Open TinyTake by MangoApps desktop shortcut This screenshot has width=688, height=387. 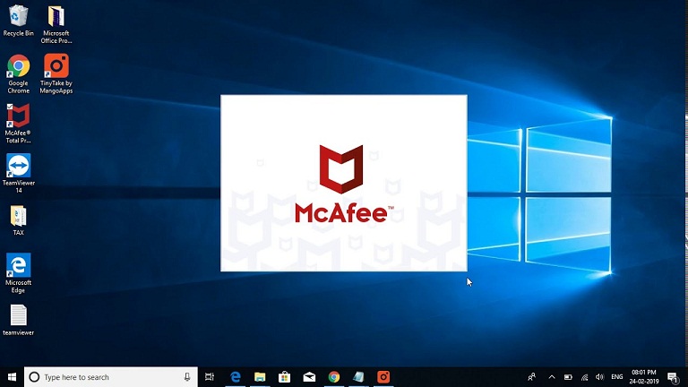[56, 73]
